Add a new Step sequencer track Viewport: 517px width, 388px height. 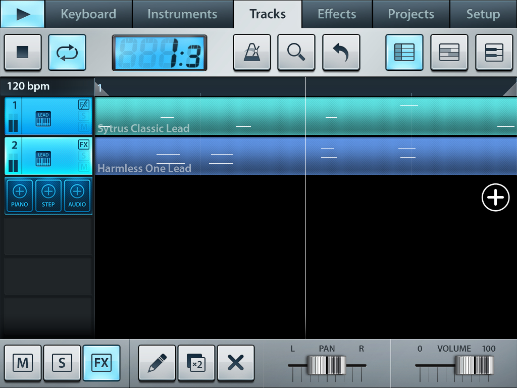pyautogui.click(x=48, y=195)
